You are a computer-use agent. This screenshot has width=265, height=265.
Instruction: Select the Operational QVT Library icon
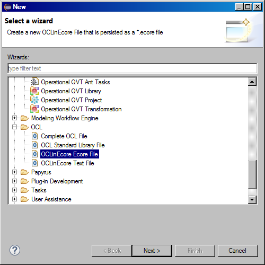pos(34,91)
